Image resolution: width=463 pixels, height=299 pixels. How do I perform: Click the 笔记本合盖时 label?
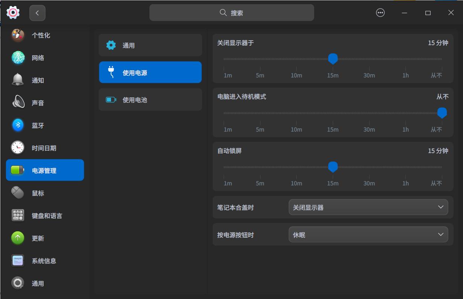tap(236, 208)
